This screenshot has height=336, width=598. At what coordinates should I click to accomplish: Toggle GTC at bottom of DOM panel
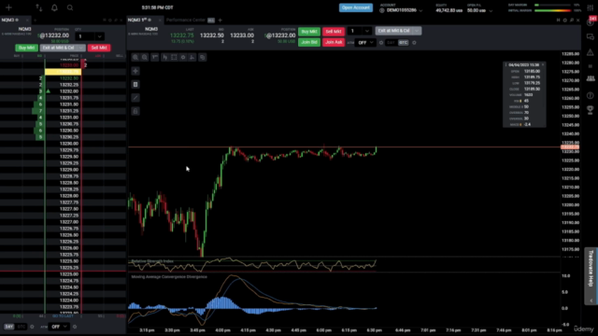(x=21, y=327)
